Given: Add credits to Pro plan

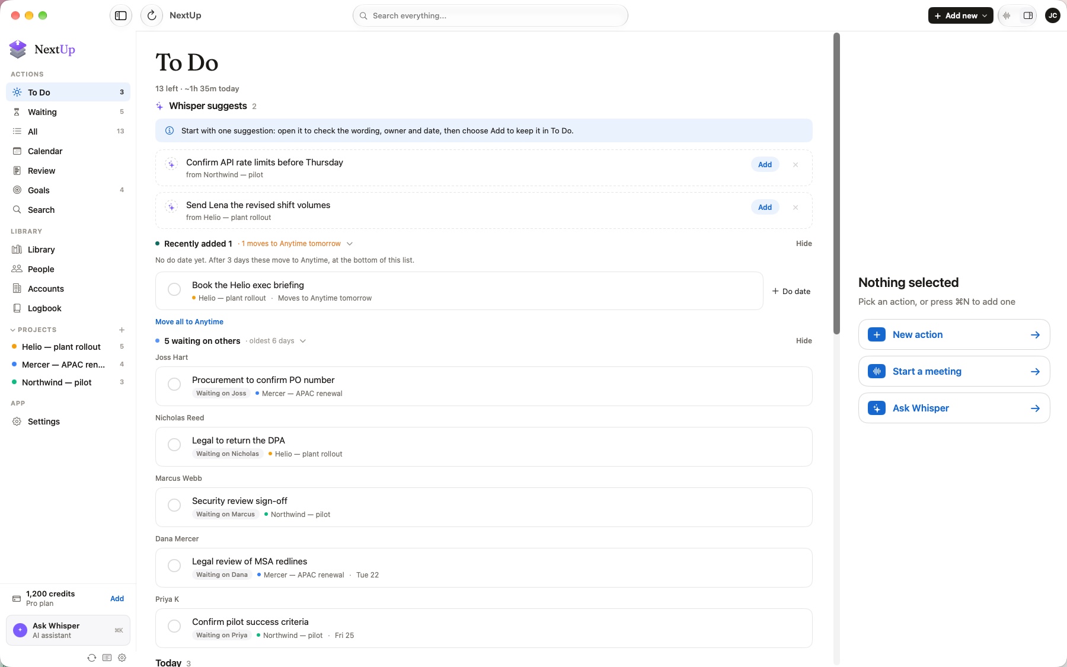Looking at the screenshot, I should coord(117,599).
